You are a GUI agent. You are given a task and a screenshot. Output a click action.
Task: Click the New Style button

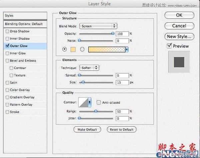179,37
